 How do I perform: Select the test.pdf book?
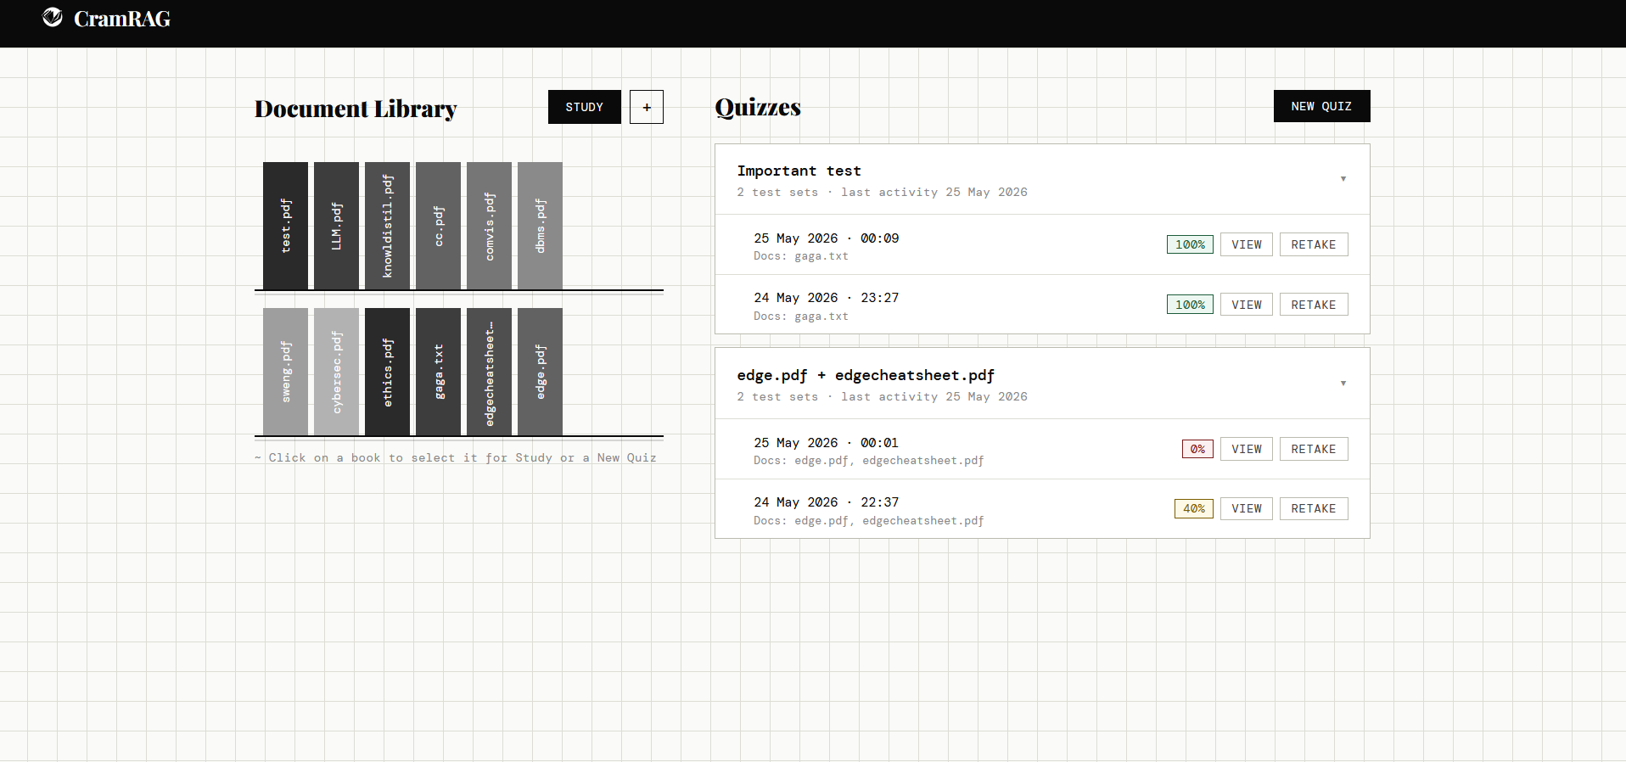click(x=285, y=226)
